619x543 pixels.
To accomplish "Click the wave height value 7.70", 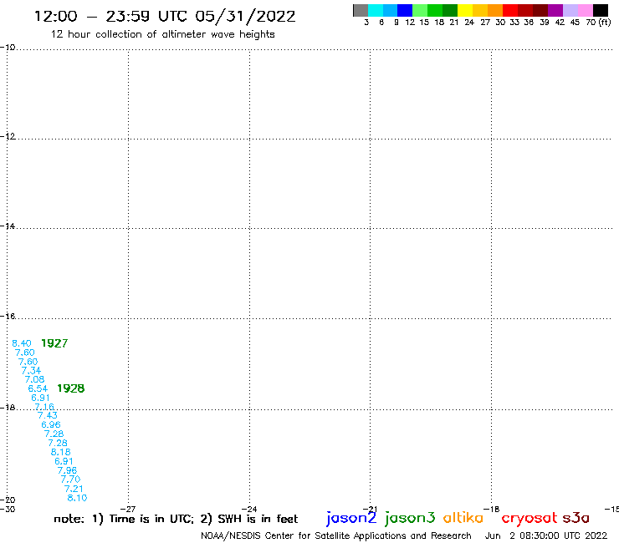I will click(x=70, y=480).
